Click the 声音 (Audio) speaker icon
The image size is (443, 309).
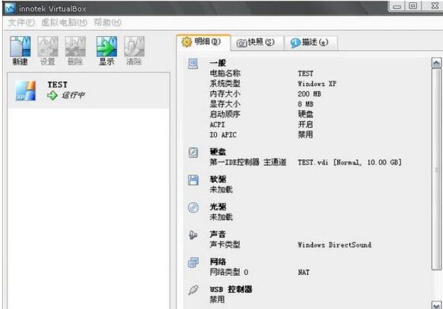coord(193,235)
